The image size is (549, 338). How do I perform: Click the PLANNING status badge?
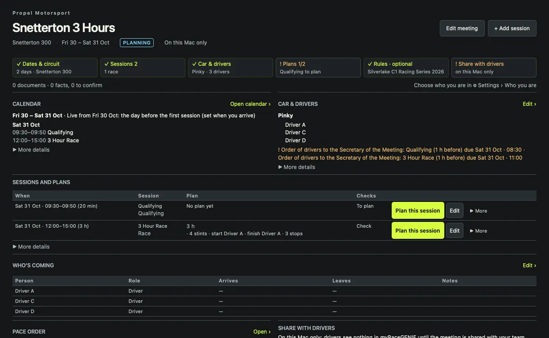[x=137, y=43]
